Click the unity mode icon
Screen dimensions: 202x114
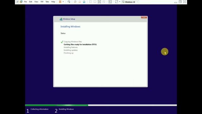(104, 2)
